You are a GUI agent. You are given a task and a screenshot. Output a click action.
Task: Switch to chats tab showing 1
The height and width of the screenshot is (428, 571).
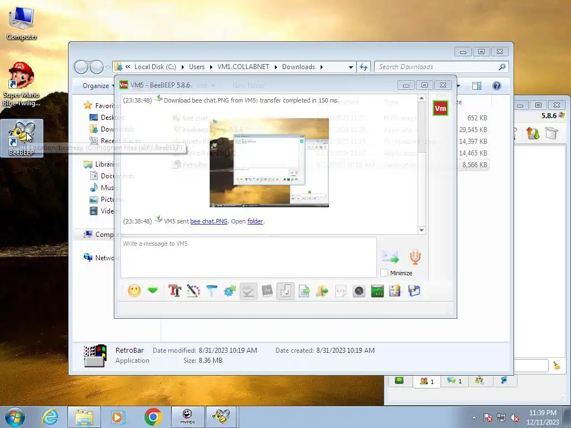pos(454,381)
